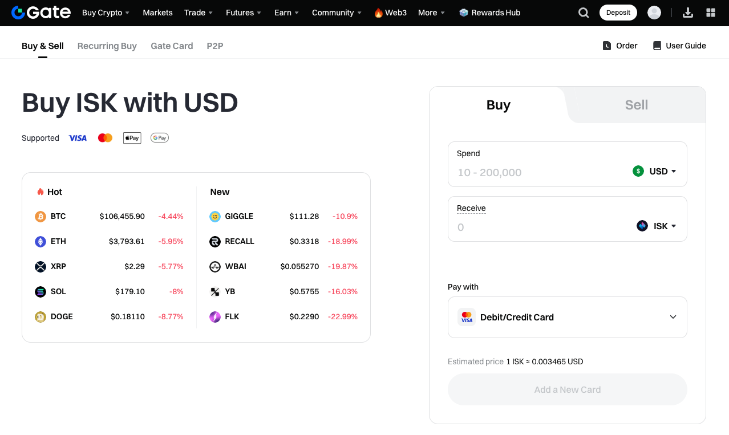Click the Ethereum ETH coin icon

[40, 242]
